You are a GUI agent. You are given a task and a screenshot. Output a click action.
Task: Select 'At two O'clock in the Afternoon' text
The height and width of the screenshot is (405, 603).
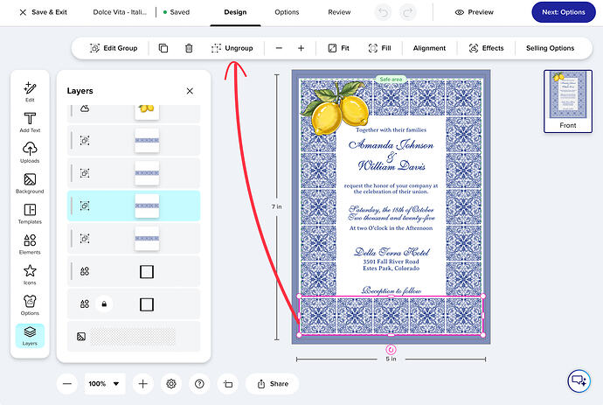point(392,228)
